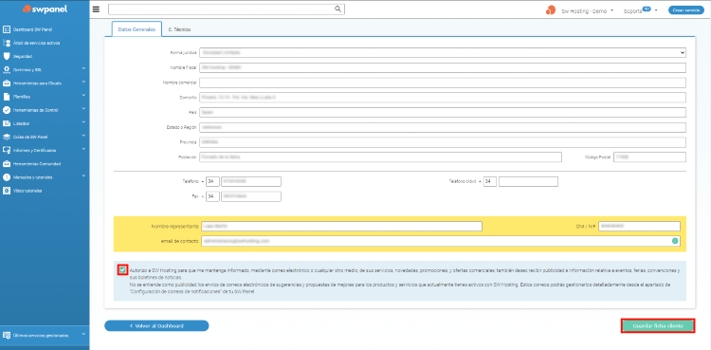Expand the Últimos servicios gestionados chevron

[x=83, y=335]
